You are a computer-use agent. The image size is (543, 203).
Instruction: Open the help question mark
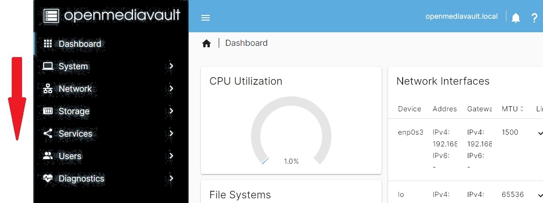tap(534, 18)
